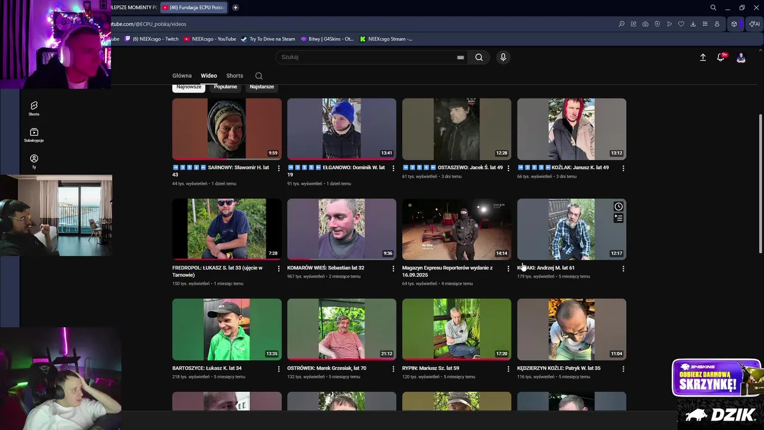Open options menu for EŁGANOWO video
Image resolution: width=764 pixels, height=430 pixels.
393,168
